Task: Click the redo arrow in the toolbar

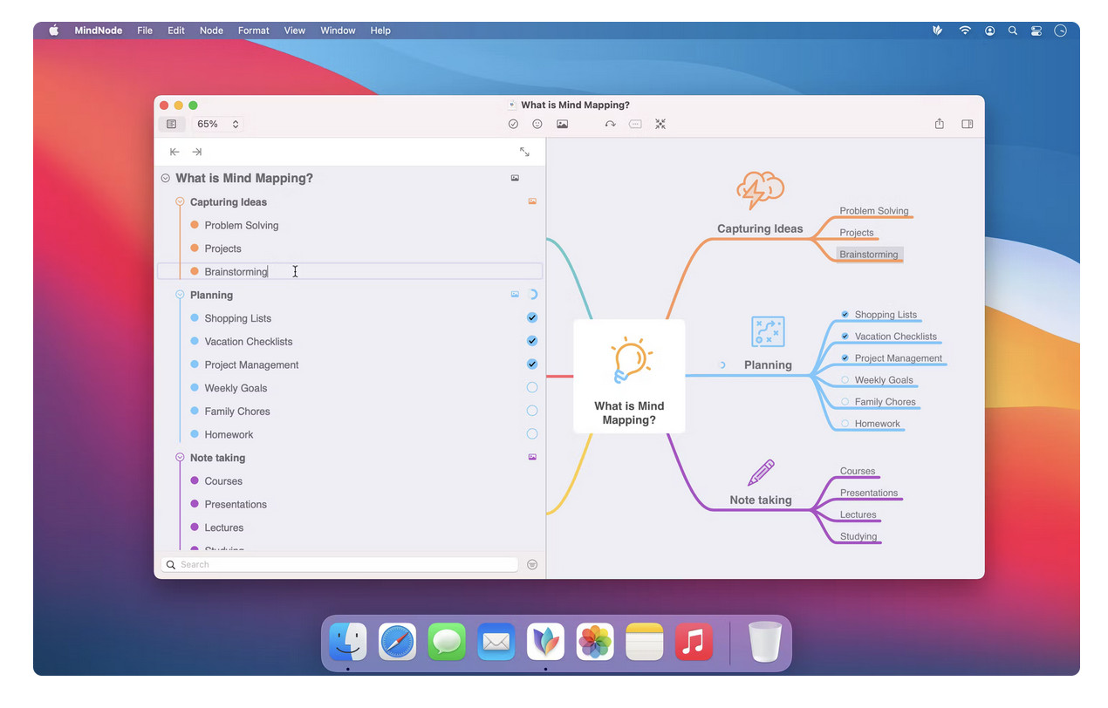Action: coord(611,124)
